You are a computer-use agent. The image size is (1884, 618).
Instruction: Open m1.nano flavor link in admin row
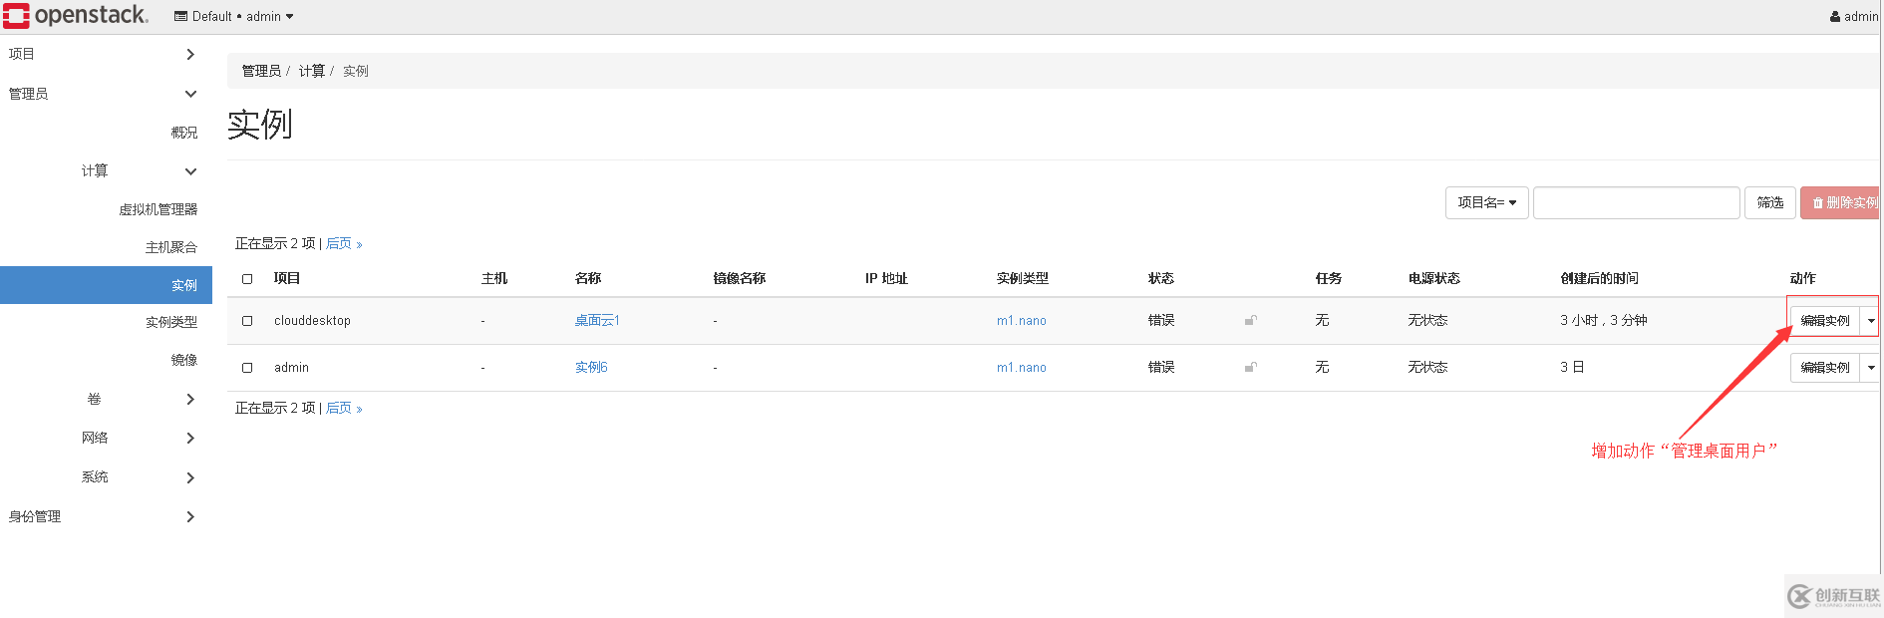click(x=1022, y=368)
